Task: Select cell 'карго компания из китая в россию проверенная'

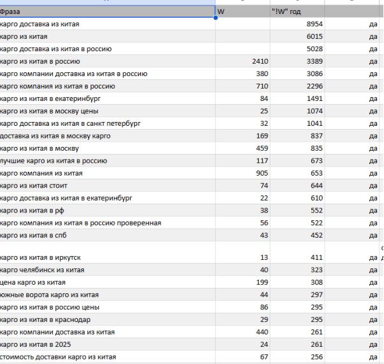Action: (x=108, y=223)
